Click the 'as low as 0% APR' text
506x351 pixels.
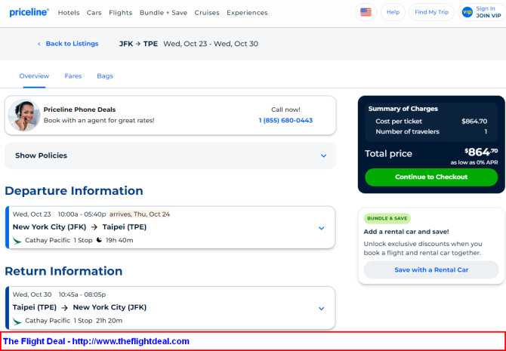coord(474,162)
